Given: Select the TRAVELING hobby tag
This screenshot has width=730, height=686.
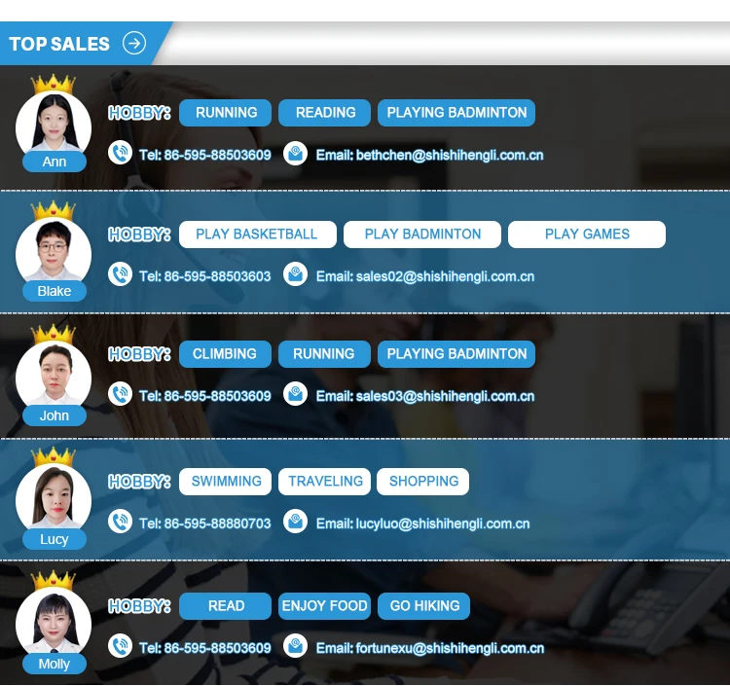Looking at the screenshot, I should 324,482.
